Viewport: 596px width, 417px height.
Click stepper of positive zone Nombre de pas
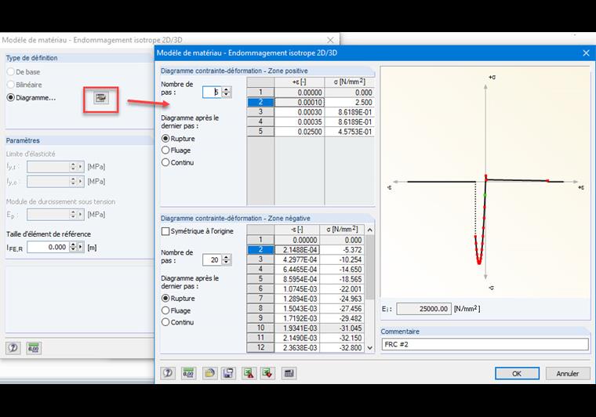[227, 92]
